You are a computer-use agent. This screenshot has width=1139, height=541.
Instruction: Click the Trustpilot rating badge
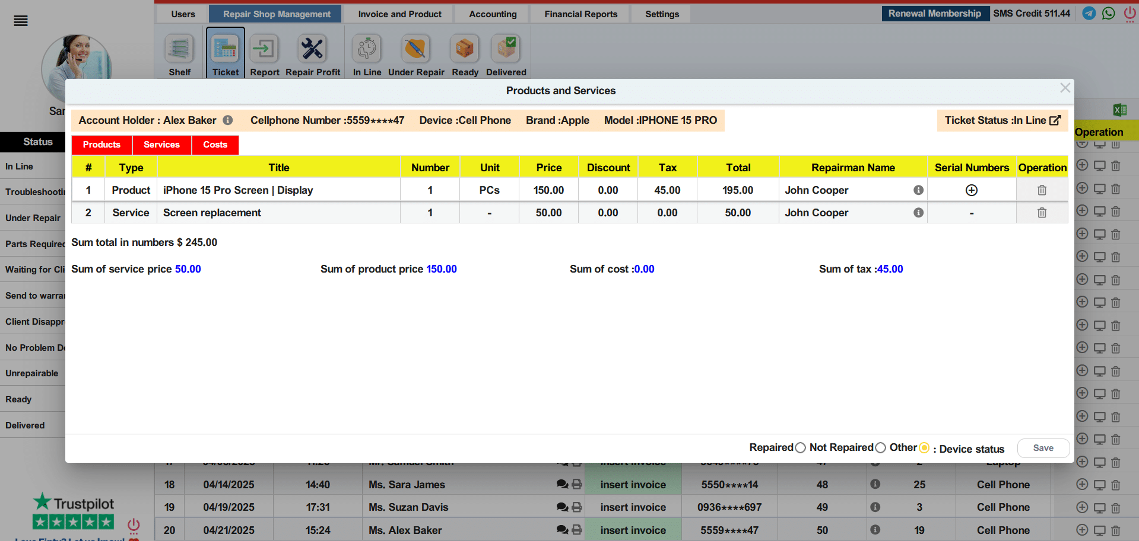pyautogui.click(x=73, y=511)
